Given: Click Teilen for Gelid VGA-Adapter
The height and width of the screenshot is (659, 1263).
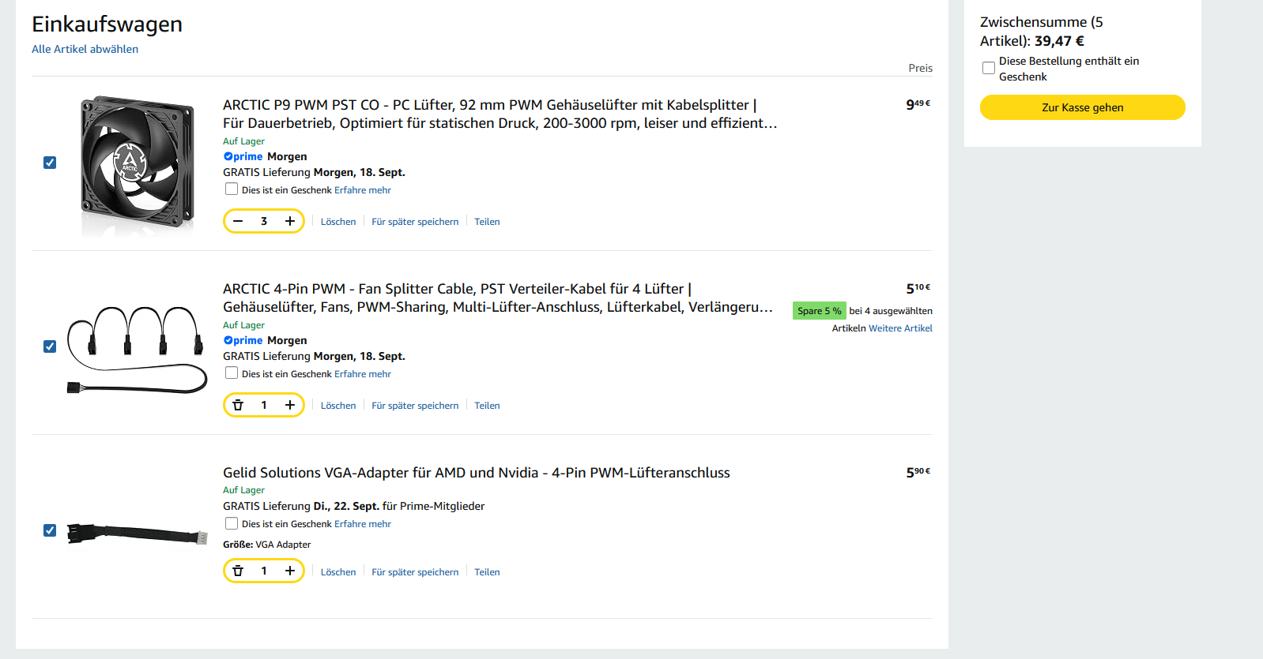Looking at the screenshot, I should point(487,572).
